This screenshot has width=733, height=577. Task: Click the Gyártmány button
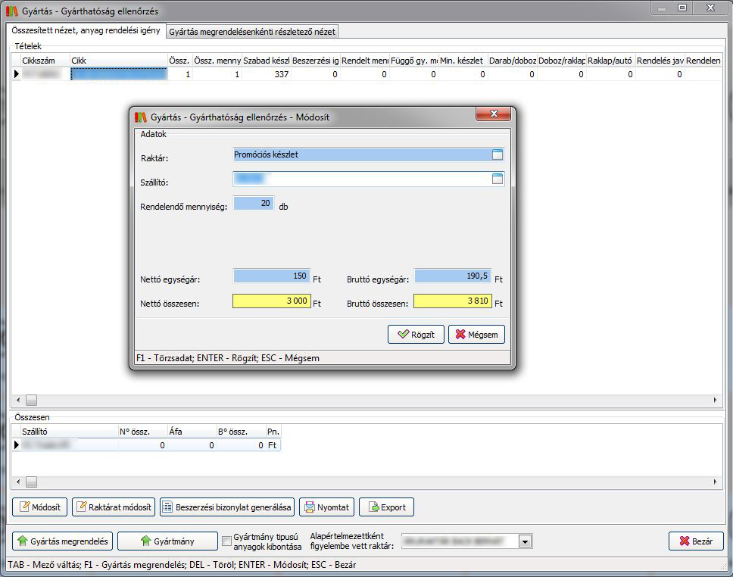[x=167, y=541]
